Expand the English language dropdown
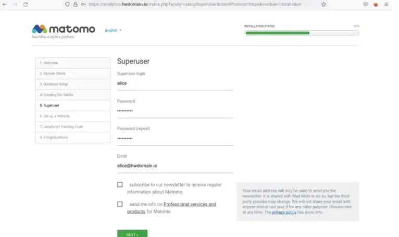 (113, 30)
